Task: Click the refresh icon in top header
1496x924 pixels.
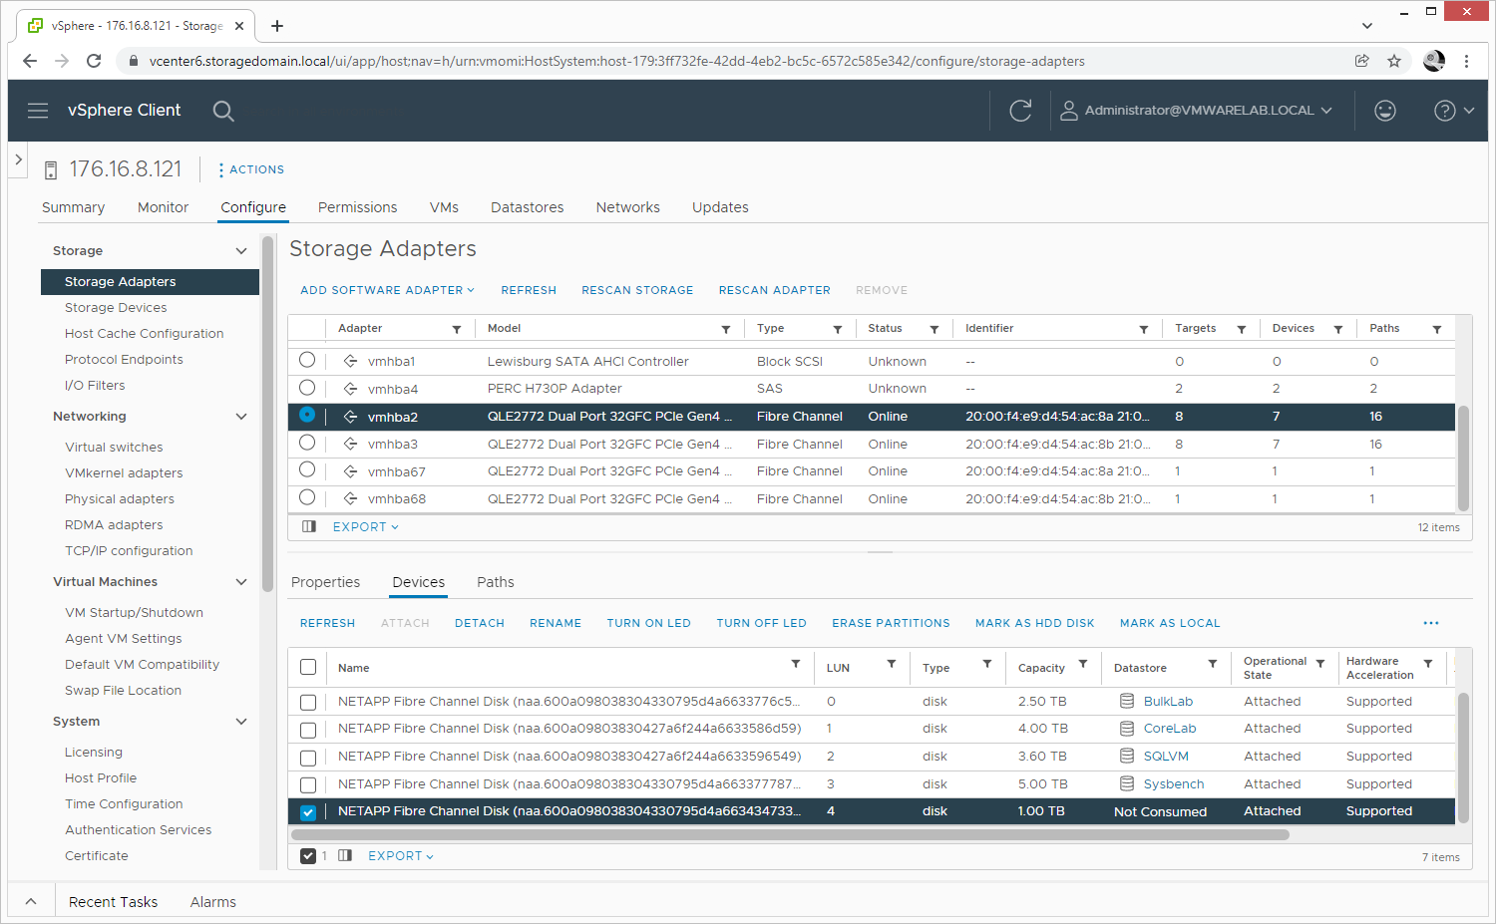Action: pos(1020,111)
